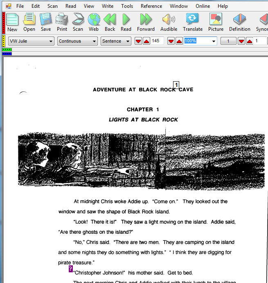268x283 pixels.
Task: Look up a word with Definition icon
Action: [x=239, y=19]
